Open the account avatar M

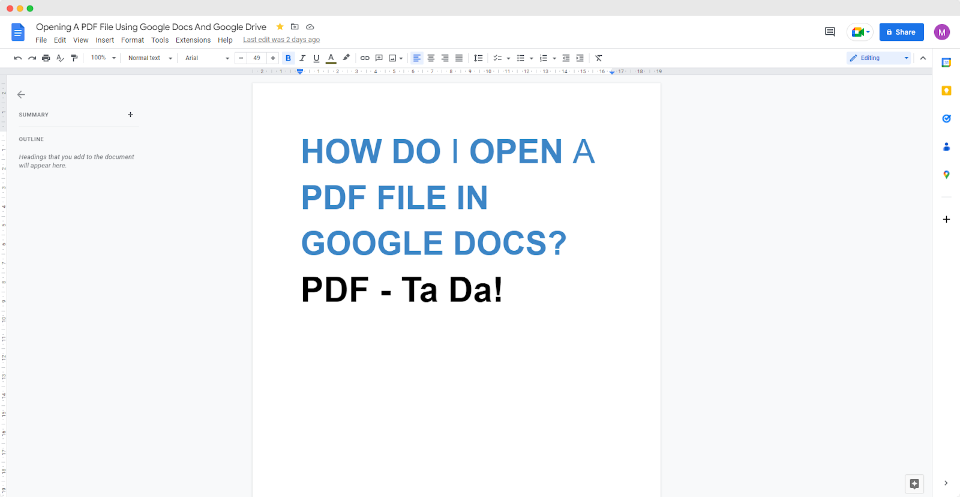(942, 32)
